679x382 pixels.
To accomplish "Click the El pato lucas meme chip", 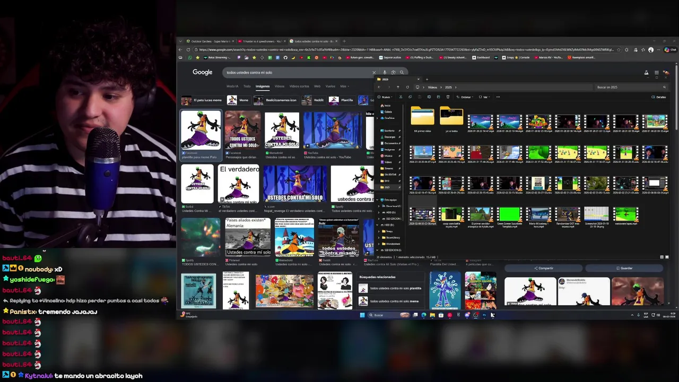I will [x=202, y=100].
